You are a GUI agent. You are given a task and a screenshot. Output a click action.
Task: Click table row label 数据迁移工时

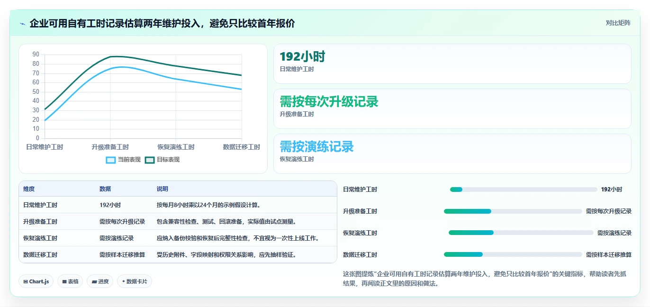click(x=40, y=255)
